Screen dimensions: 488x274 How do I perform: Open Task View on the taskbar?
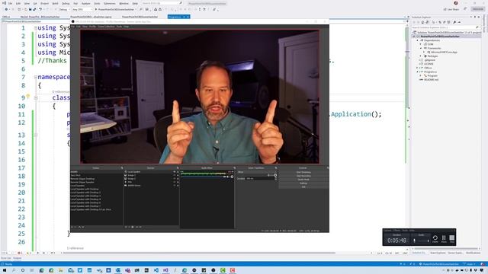32,270
